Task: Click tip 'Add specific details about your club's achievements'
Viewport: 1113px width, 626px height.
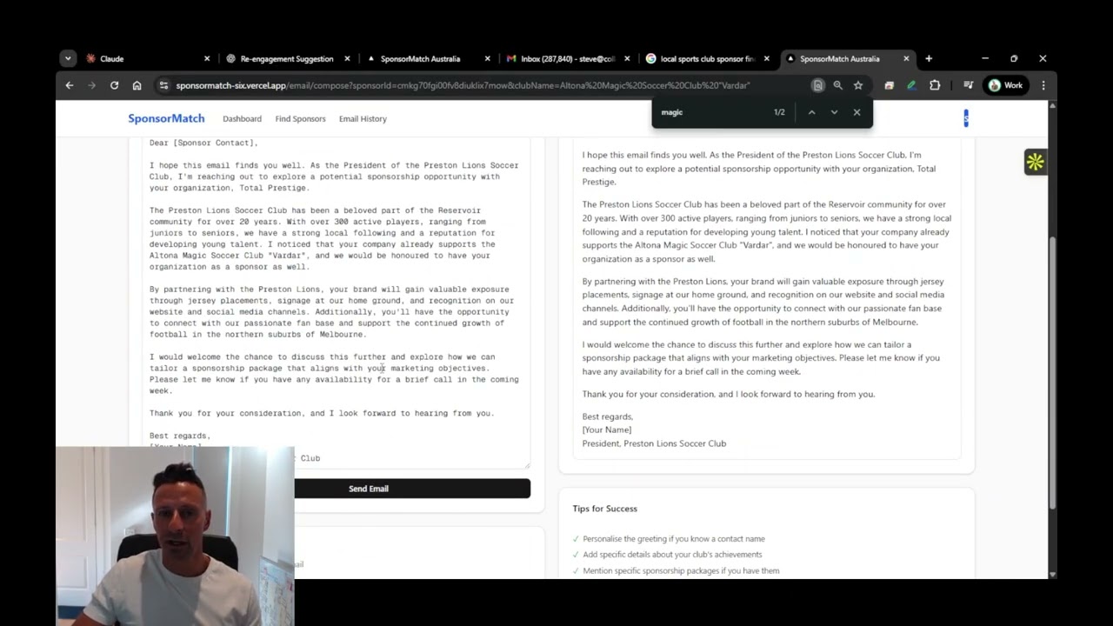Action: pos(671,555)
